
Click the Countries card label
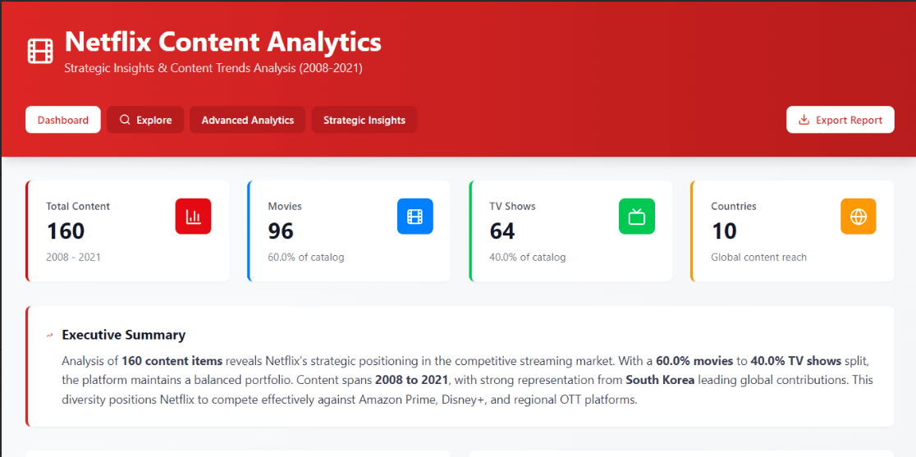pos(734,206)
